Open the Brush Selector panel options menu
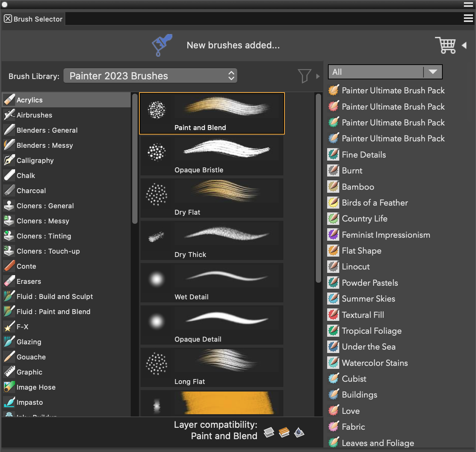 tap(468, 18)
